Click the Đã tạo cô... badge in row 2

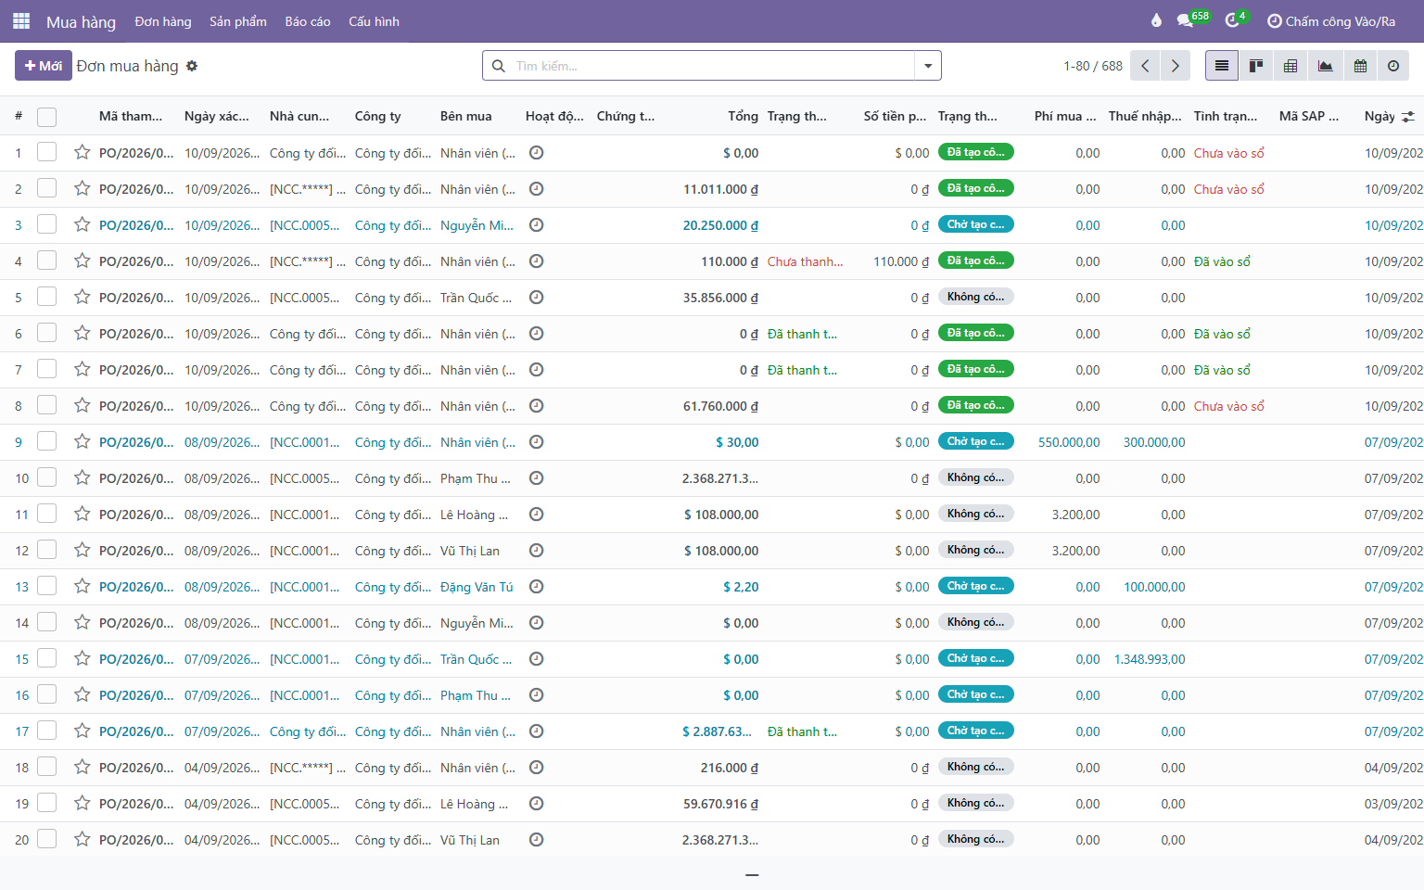pos(976,188)
